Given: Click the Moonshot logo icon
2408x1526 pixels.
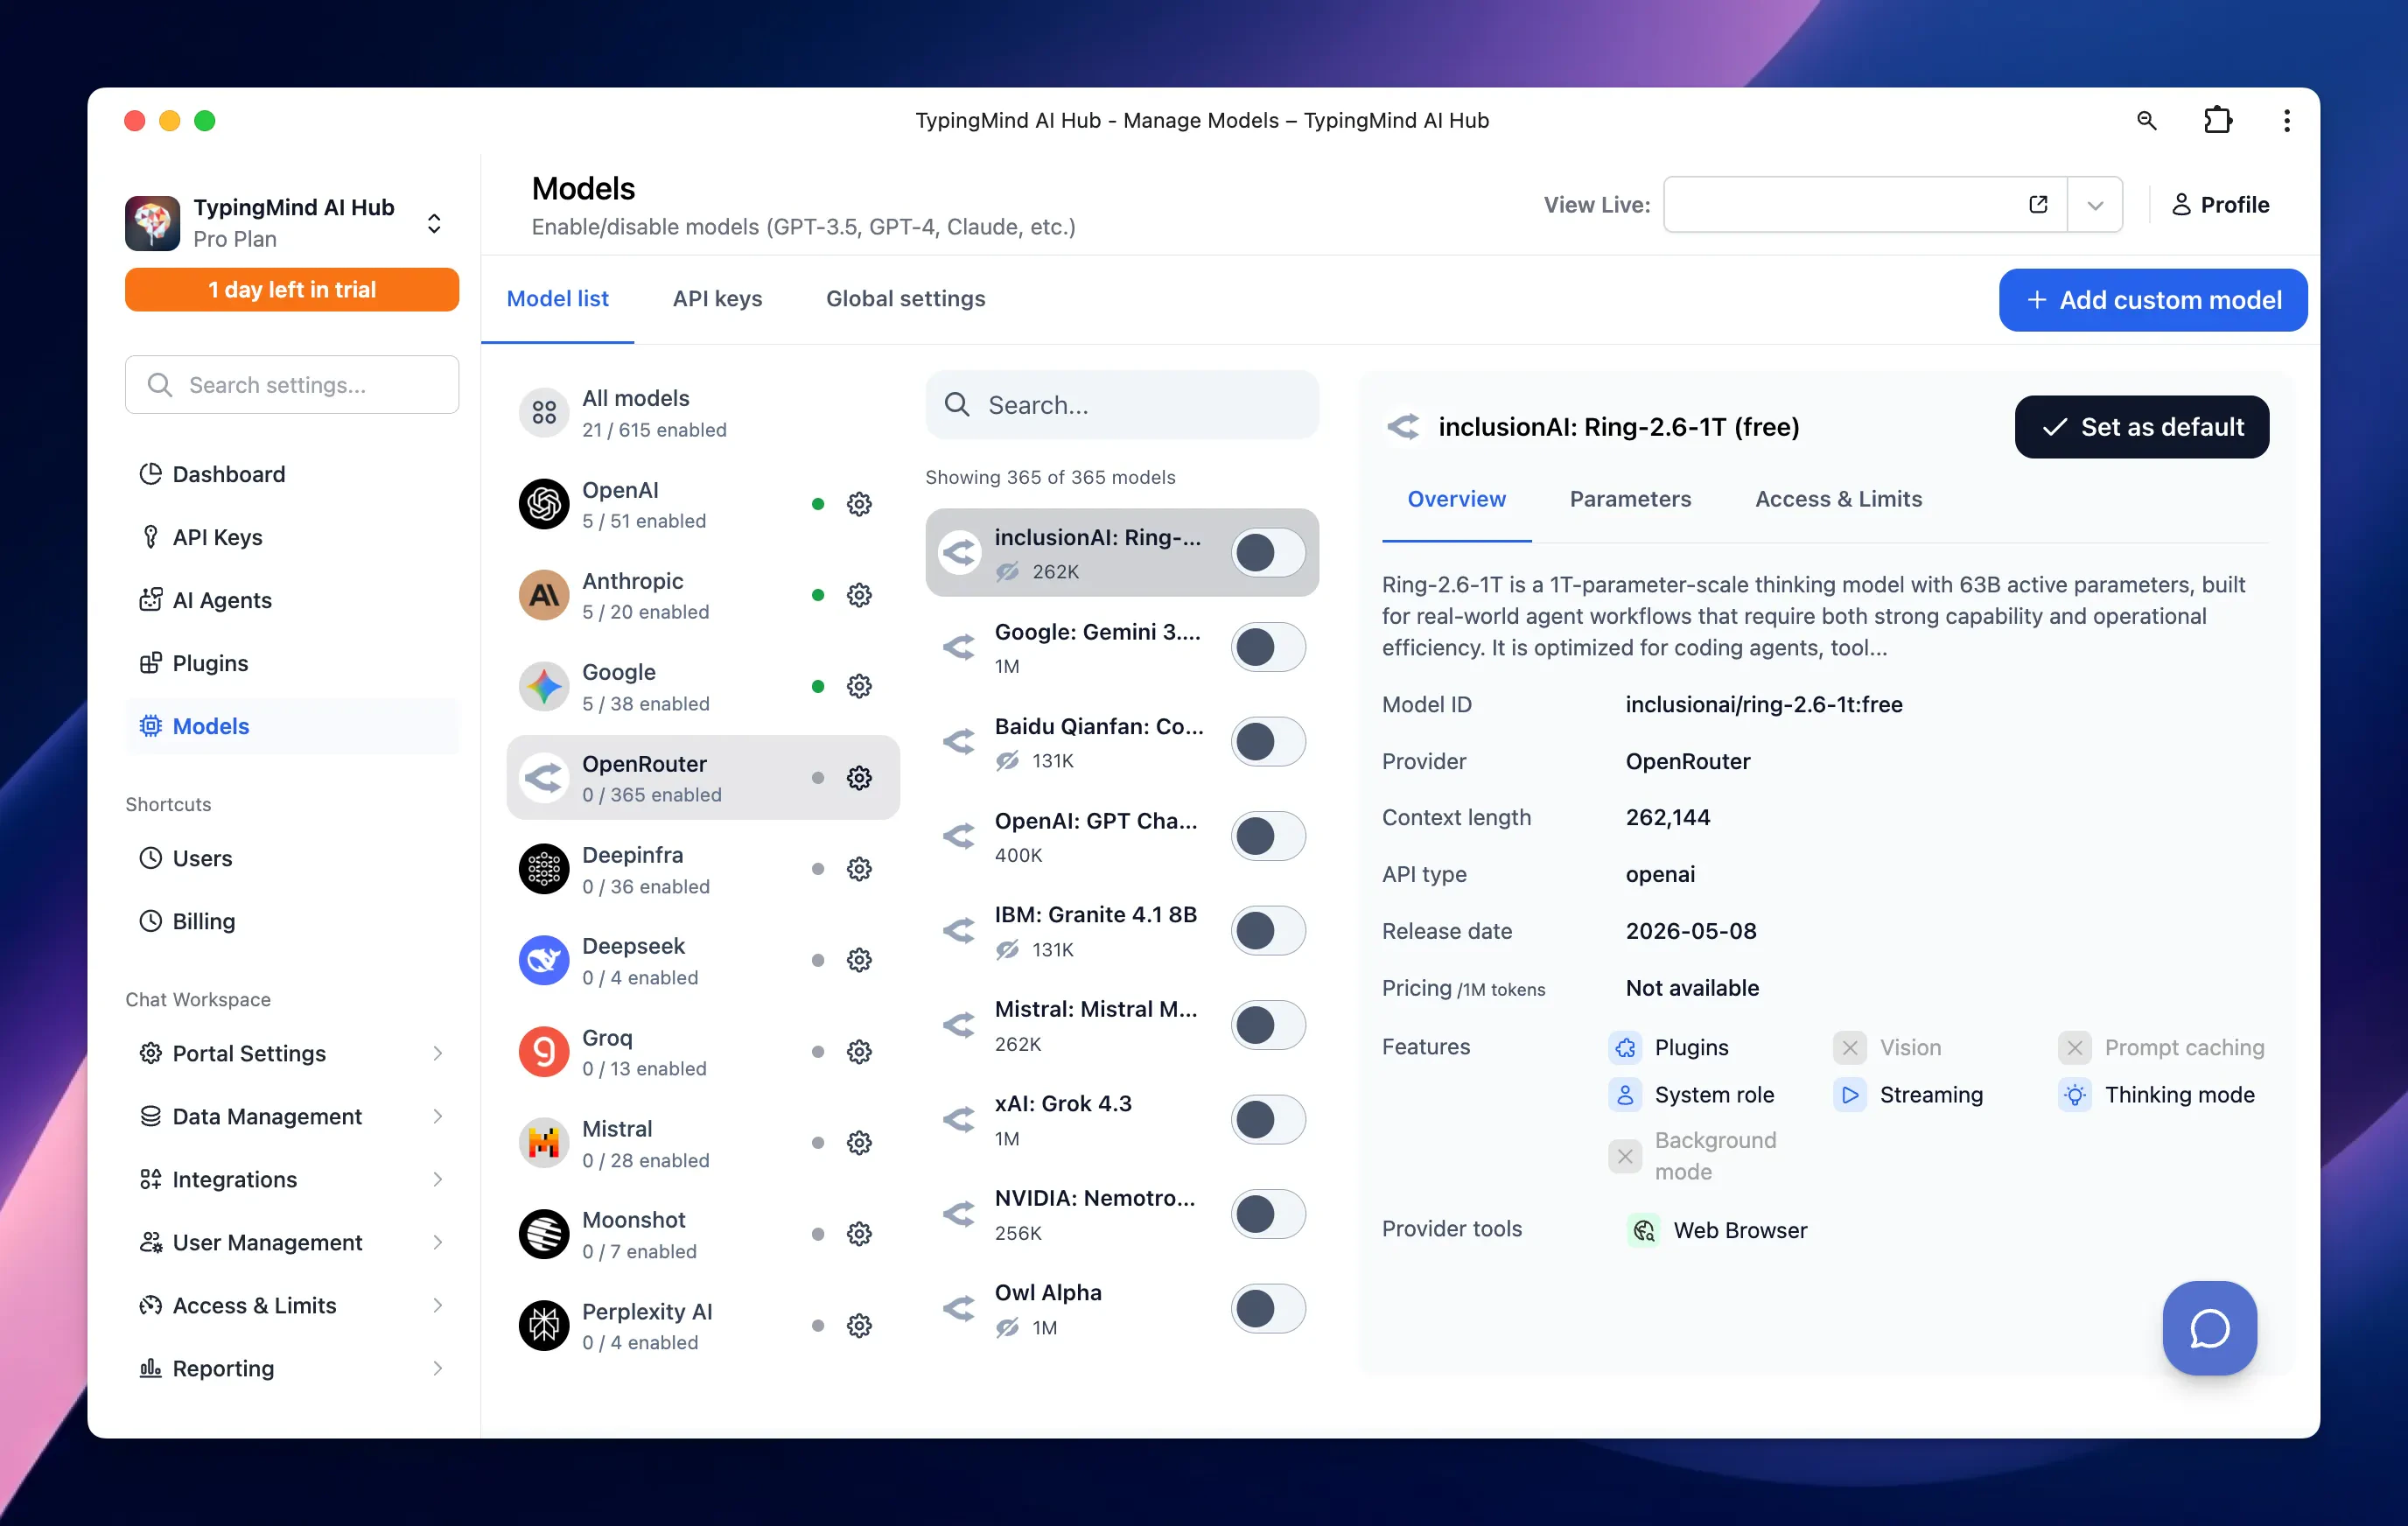Looking at the screenshot, I should 544,1234.
